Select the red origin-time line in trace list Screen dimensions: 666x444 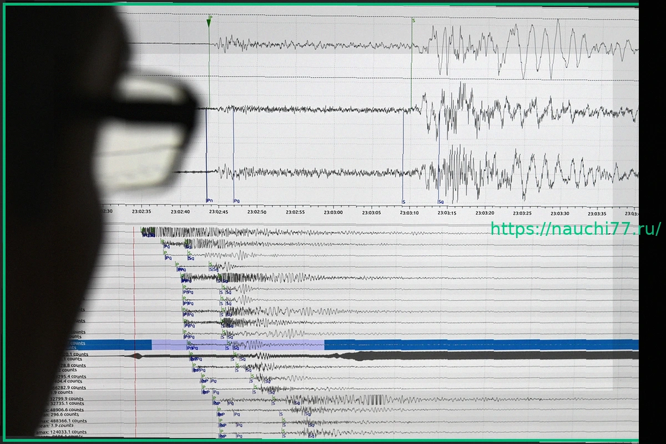(134, 333)
